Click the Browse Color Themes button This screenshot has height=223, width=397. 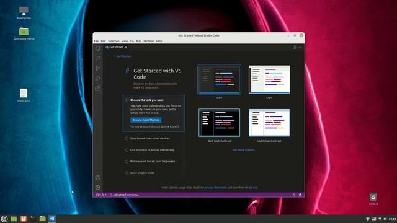click(146, 120)
